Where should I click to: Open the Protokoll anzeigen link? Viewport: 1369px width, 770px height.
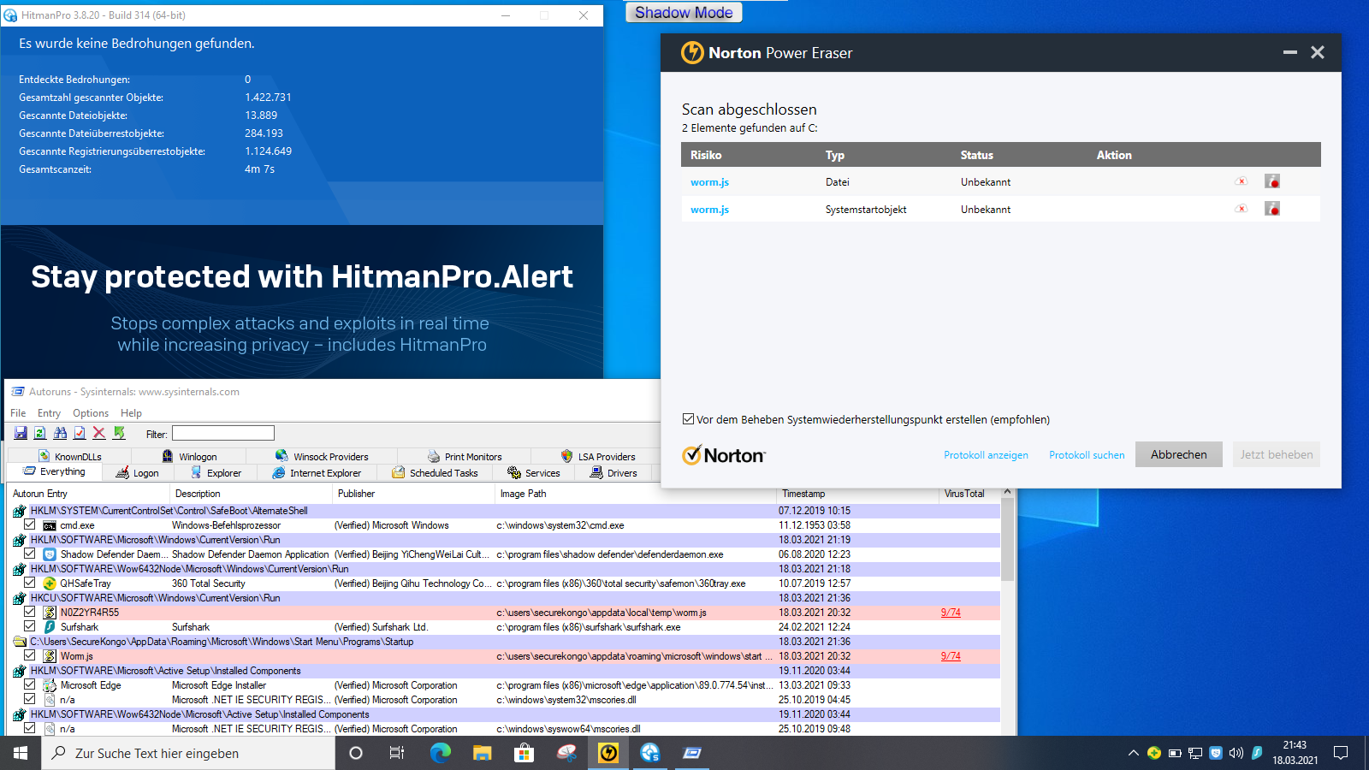click(x=986, y=455)
